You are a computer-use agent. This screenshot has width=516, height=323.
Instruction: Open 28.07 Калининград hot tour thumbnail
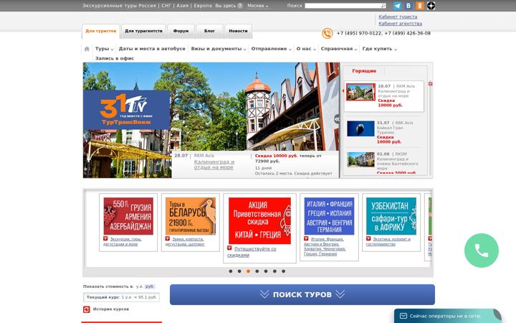[360, 92]
